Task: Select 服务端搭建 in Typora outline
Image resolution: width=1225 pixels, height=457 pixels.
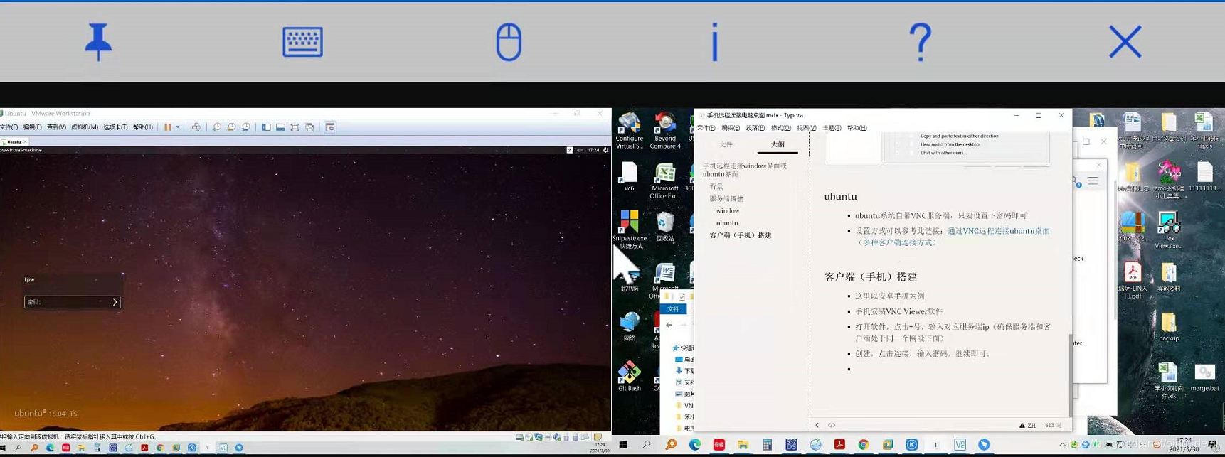Action: 726,198
